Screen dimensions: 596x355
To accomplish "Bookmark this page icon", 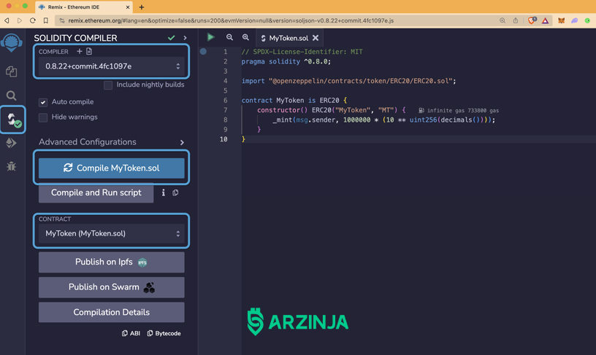I will pos(45,20).
